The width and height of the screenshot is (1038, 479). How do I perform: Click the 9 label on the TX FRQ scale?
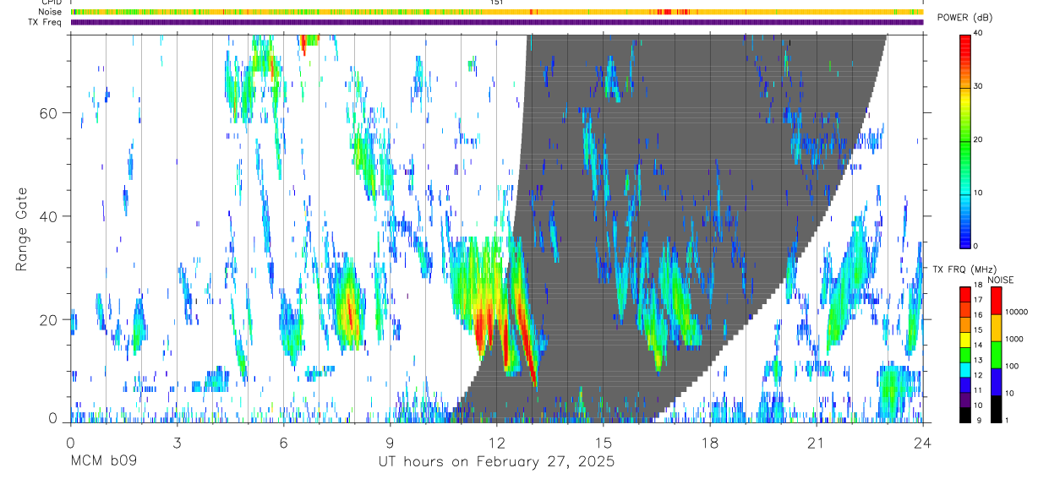pyautogui.click(x=979, y=421)
